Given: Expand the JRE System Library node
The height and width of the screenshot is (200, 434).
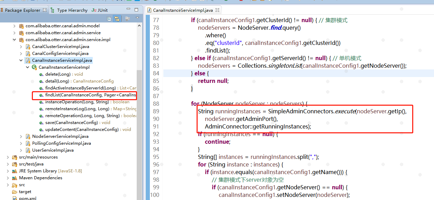Looking at the screenshot, I should pos(8,171).
